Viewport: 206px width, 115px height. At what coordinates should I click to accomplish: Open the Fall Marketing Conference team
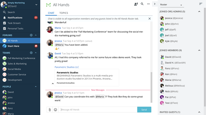point(20,58)
